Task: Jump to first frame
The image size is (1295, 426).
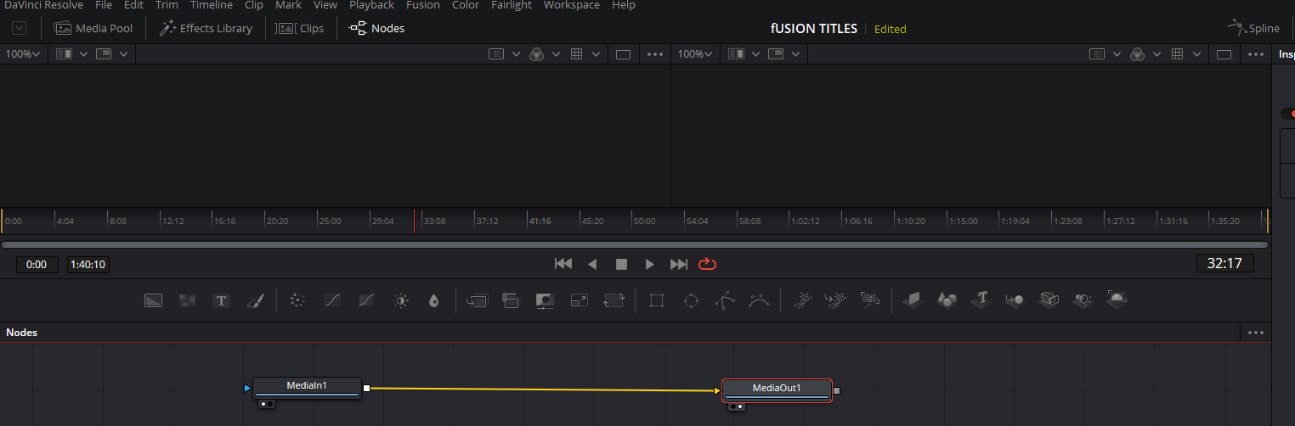Action: tap(563, 264)
